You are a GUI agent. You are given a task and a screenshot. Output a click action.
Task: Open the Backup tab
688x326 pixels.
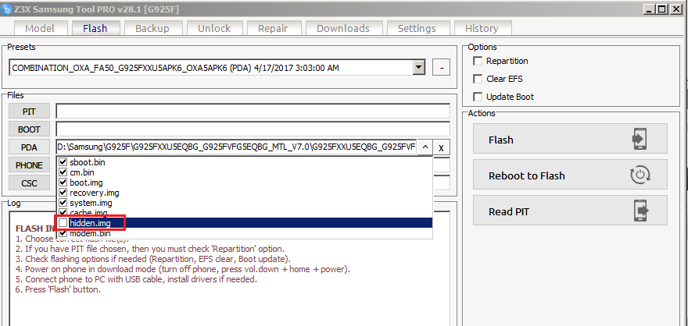click(x=152, y=28)
